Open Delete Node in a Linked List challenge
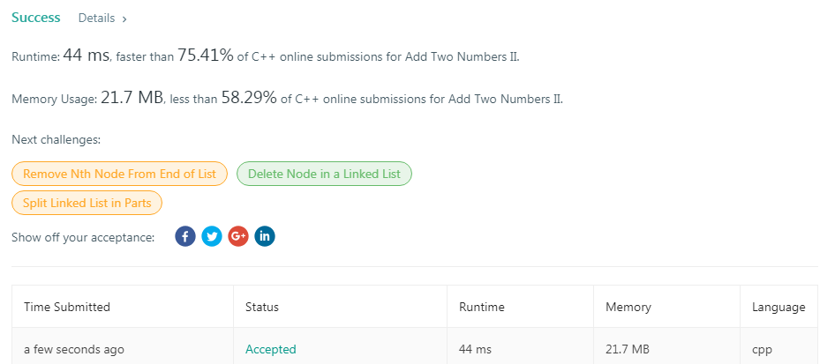The height and width of the screenshot is (364, 820). point(324,174)
